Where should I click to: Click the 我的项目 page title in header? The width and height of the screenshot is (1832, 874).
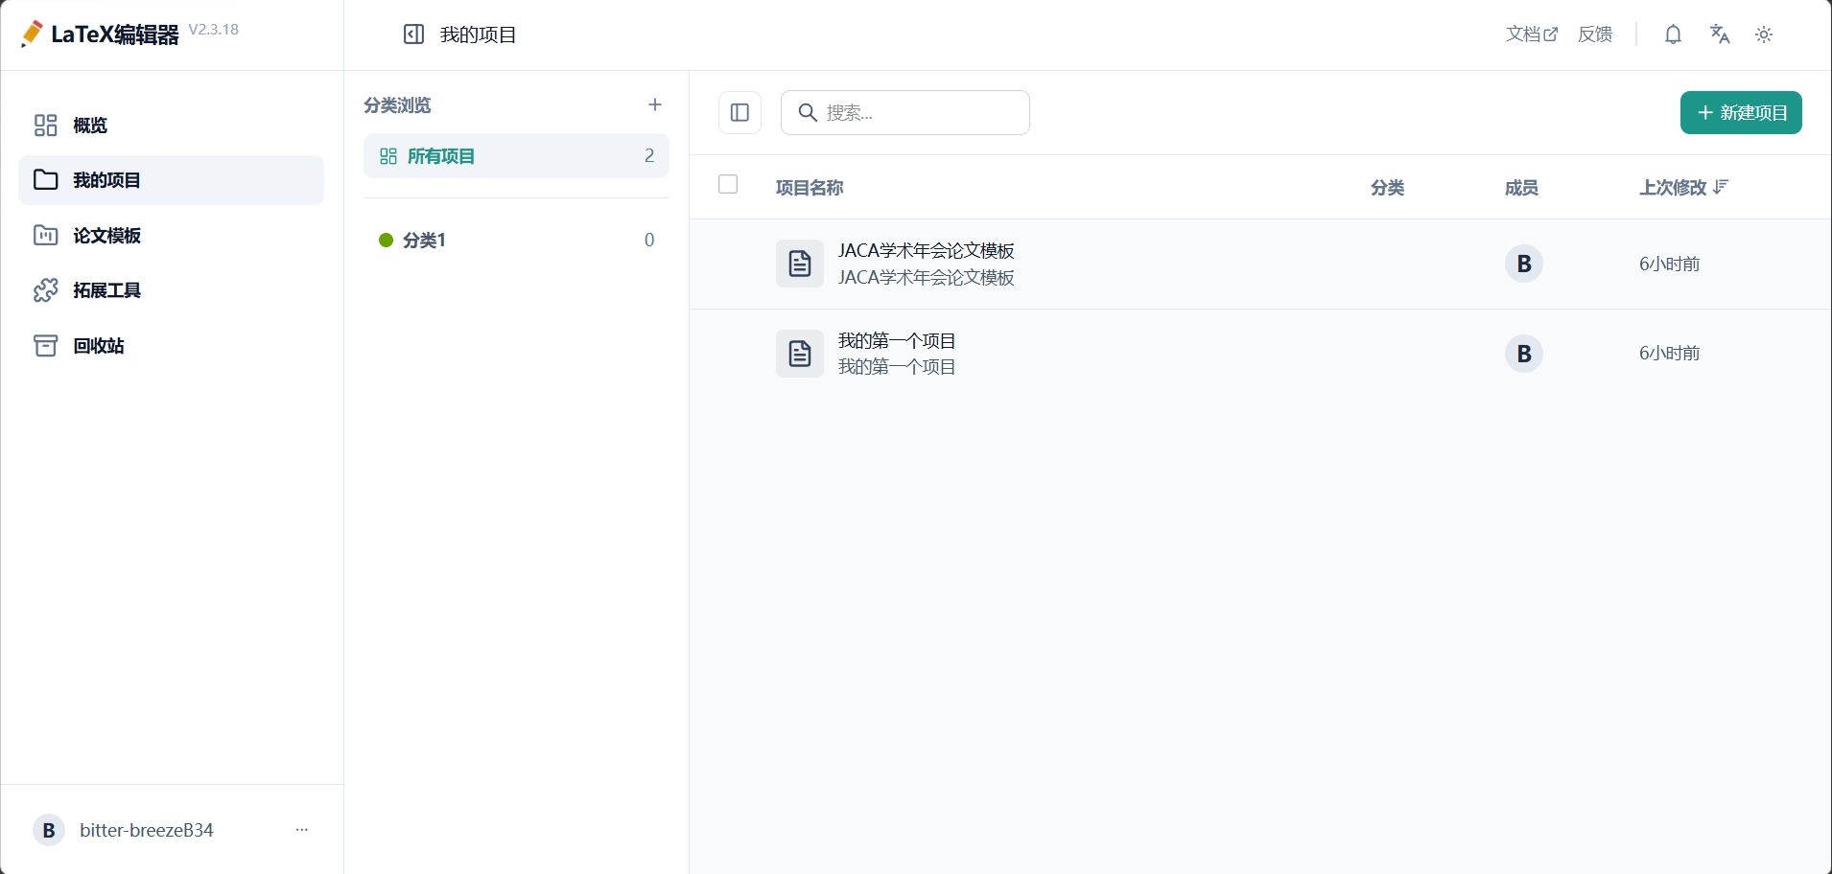(x=479, y=34)
